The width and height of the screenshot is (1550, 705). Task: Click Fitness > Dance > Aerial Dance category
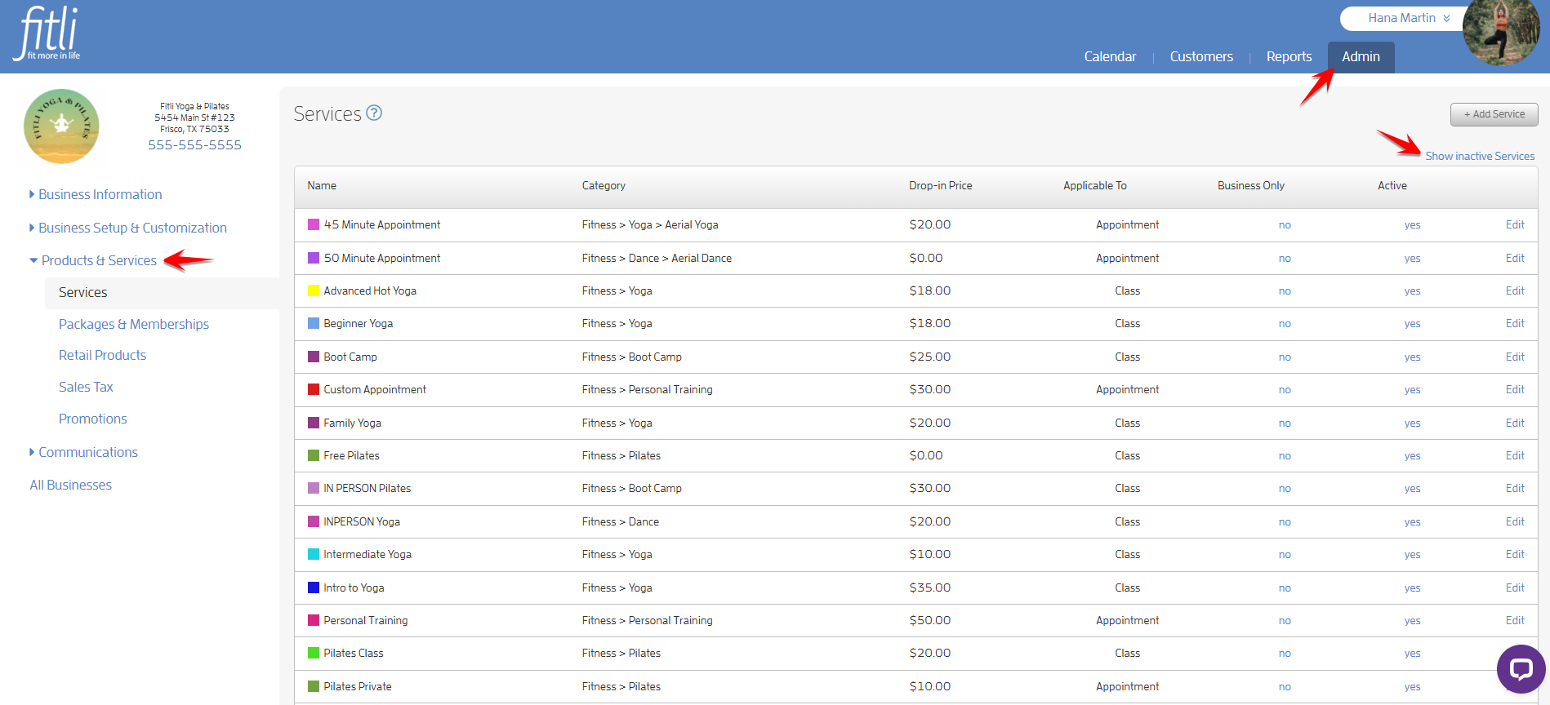[657, 258]
